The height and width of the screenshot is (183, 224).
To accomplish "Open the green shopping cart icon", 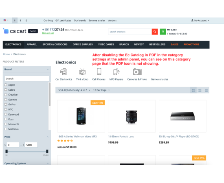I will pos(163,32).
